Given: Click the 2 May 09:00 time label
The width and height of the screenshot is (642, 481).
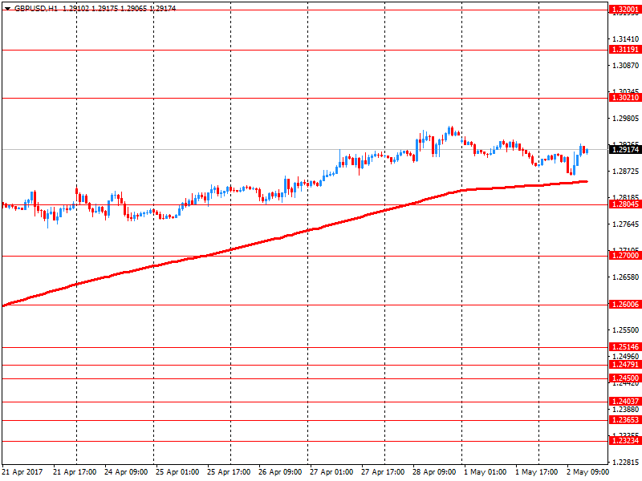Looking at the screenshot, I should click(588, 472).
